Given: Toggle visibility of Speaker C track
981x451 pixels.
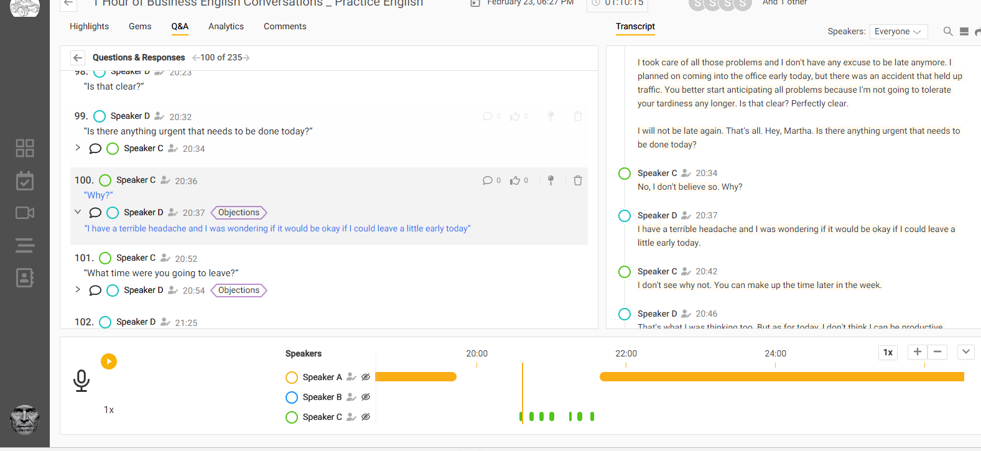Looking at the screenshot, I should [366, 417].
